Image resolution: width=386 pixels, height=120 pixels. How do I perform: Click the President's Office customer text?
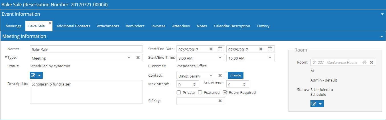click(x=192, y=66)
